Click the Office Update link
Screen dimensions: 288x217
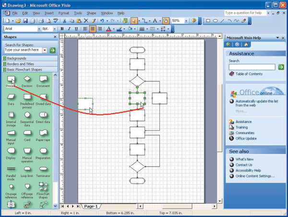coord(246,139)
